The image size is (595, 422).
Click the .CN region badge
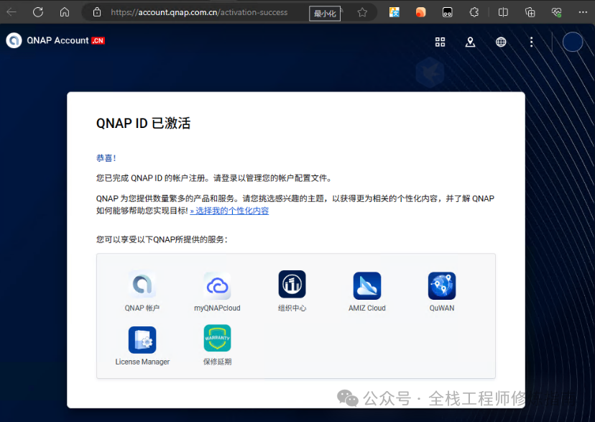pos(98,40)
